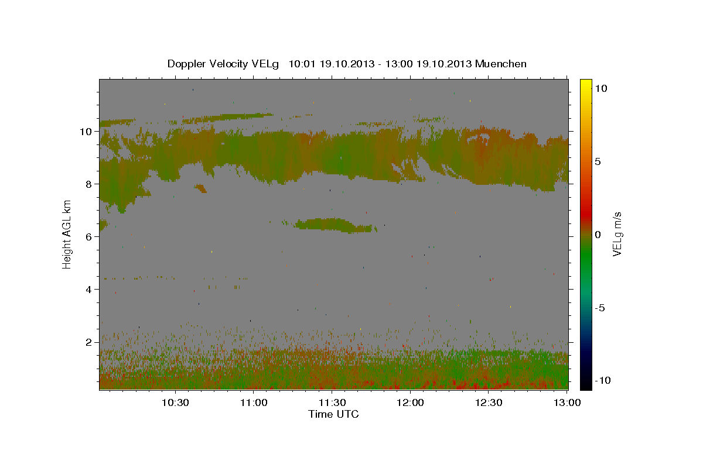Select the 12:30 time tick label
703x468 pixels.
tap(488, 402)
